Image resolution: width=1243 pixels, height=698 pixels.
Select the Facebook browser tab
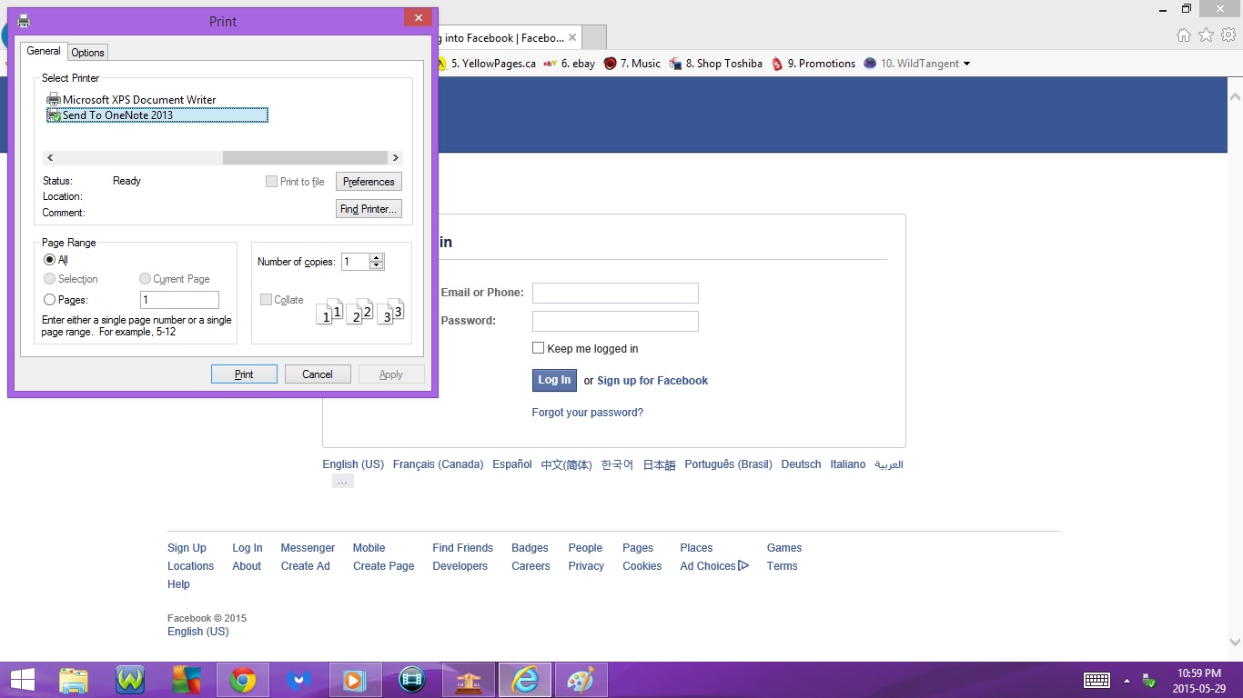tap(510, 38)
